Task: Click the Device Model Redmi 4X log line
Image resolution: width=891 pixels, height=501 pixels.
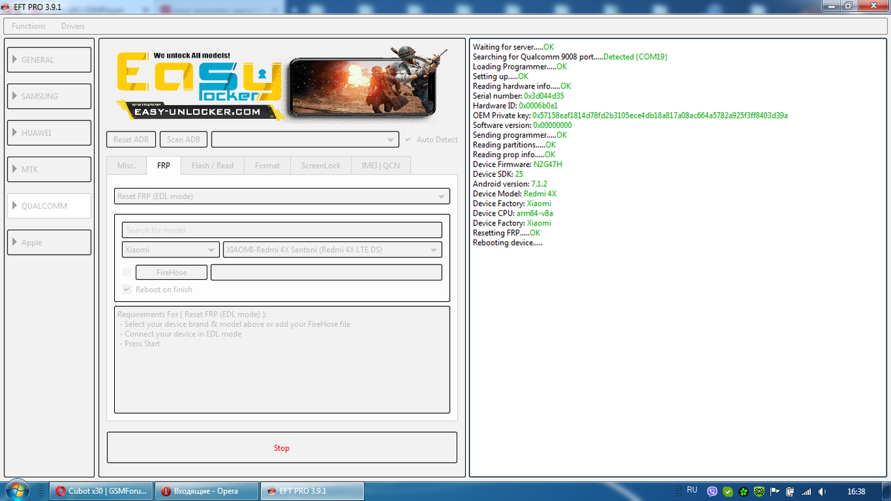Action: pos(514,193)
